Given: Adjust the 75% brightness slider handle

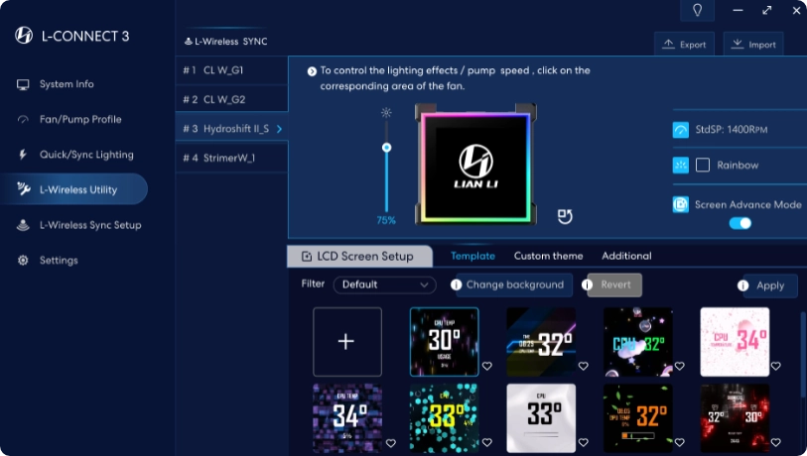Looking at the screenshot, I should coord(386,148).
